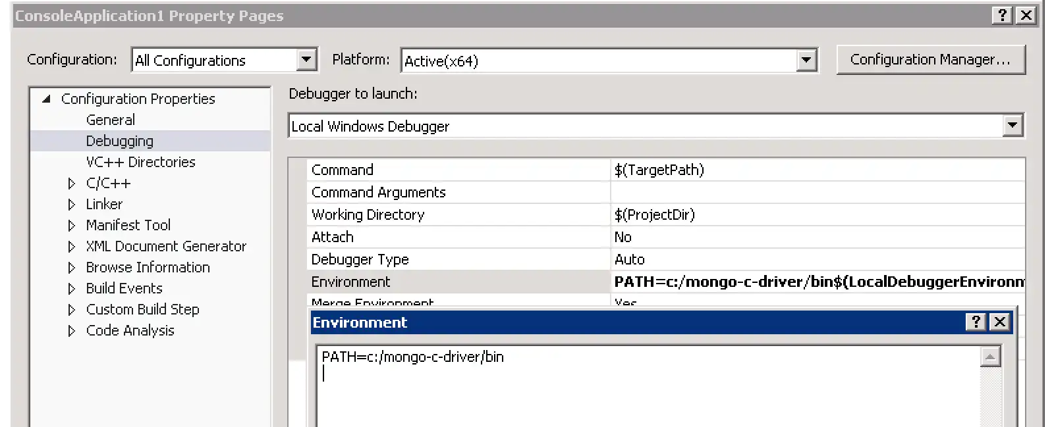The image size is (1054, 427).
Task: Open the Platform dropdown list
Action: click(x=806, y=61)
